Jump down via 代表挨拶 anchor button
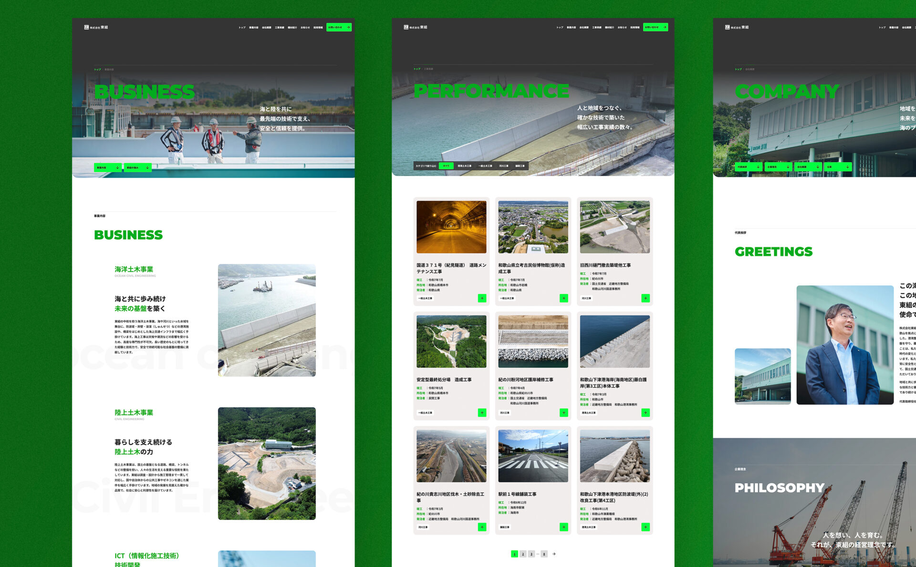916x567 pixels. click(749, 167)
